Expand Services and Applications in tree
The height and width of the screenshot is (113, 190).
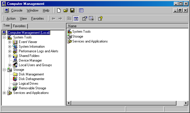pos(4,93)
